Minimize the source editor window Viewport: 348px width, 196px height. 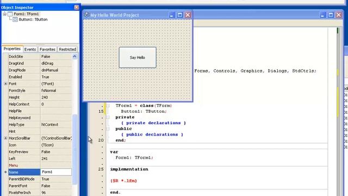pos(322,15)
